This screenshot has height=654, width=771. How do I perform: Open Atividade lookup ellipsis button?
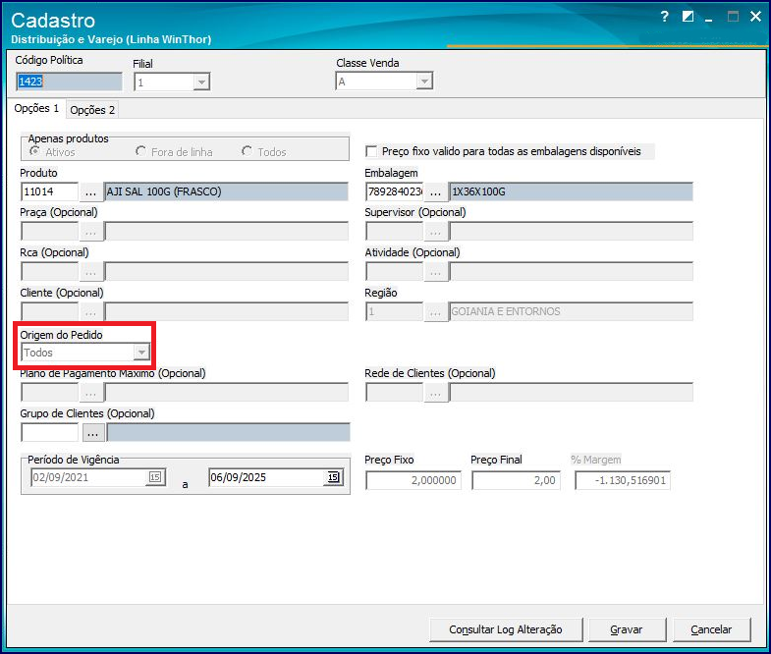[x=436, y=272]
